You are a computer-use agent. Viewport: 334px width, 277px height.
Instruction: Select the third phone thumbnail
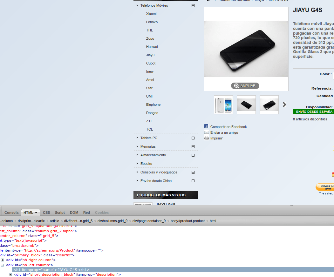tap(269, 105)
